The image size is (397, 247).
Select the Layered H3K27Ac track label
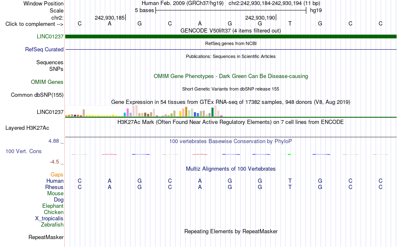coord(27,128)
